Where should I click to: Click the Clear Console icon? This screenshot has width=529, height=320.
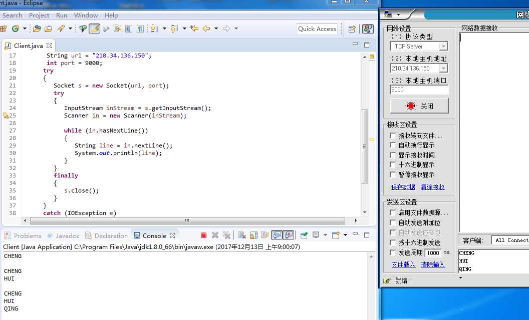click(x=242, y=235)
